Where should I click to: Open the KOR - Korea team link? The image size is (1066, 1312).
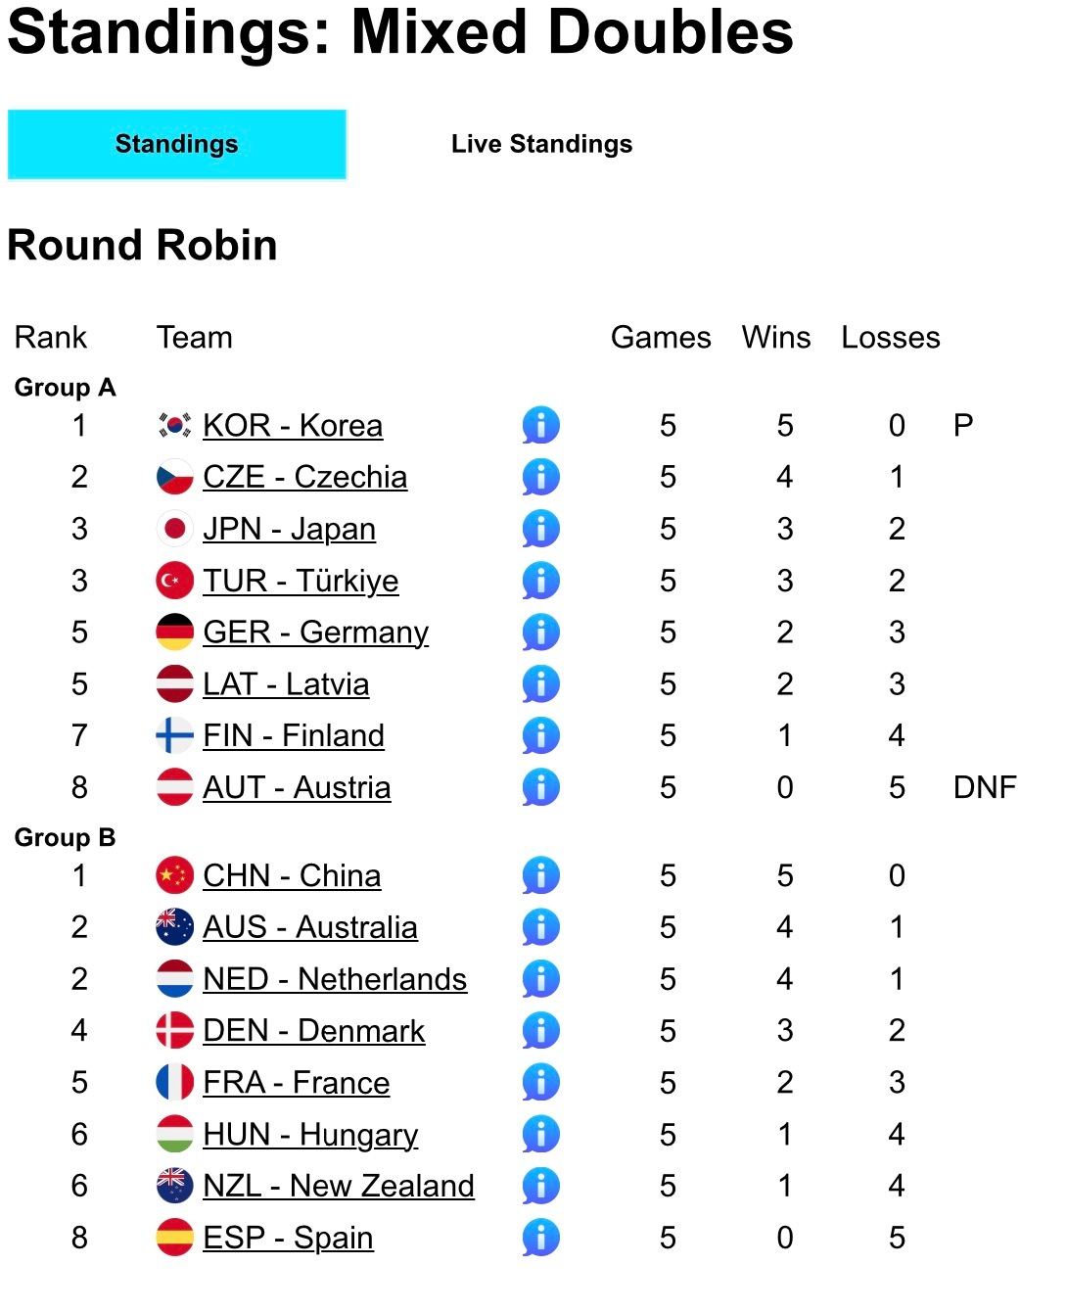[293, 426]
